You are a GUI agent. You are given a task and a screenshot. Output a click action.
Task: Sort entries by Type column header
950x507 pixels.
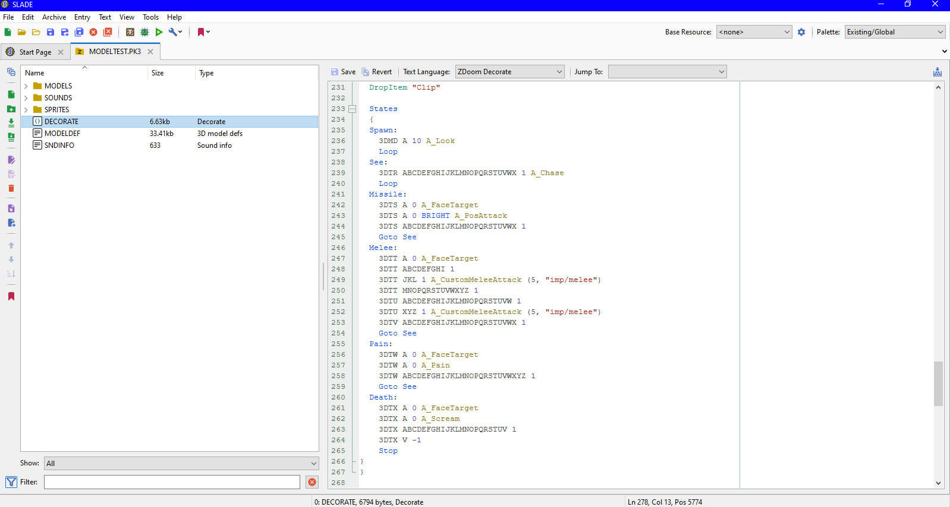point(256,73)
